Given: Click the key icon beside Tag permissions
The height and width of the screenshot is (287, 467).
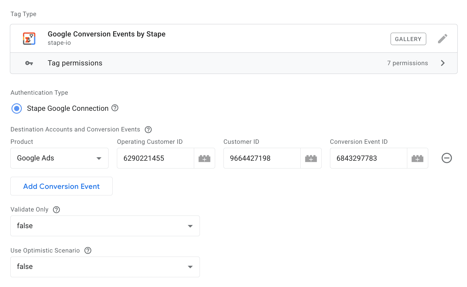Looking at the screenshot, I should click(x=29, y=63).
